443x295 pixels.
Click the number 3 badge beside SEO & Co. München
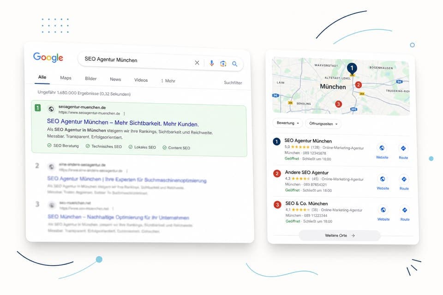point(277,205)
